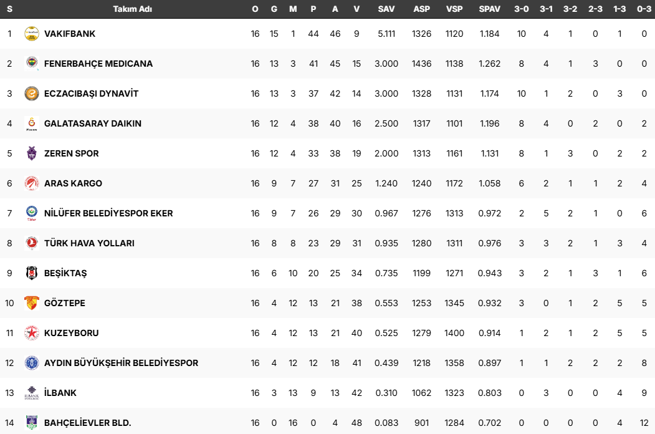Click the Takım Adı column header

132,9
